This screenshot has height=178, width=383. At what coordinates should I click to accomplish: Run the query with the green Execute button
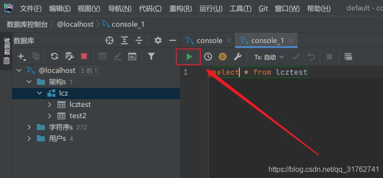click(x=189, y=57)
